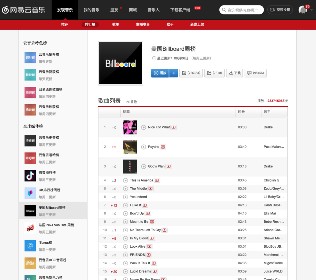Viewport: 316px width, 280px height.
Task: Play the song Meant to Be
Action: click(125, 222)
